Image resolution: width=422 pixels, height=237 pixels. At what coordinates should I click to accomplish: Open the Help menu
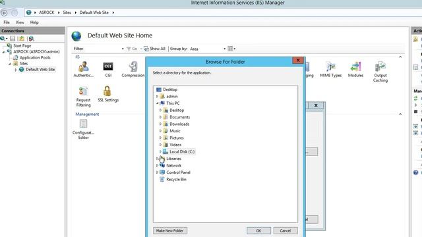(x=34, y=22)
